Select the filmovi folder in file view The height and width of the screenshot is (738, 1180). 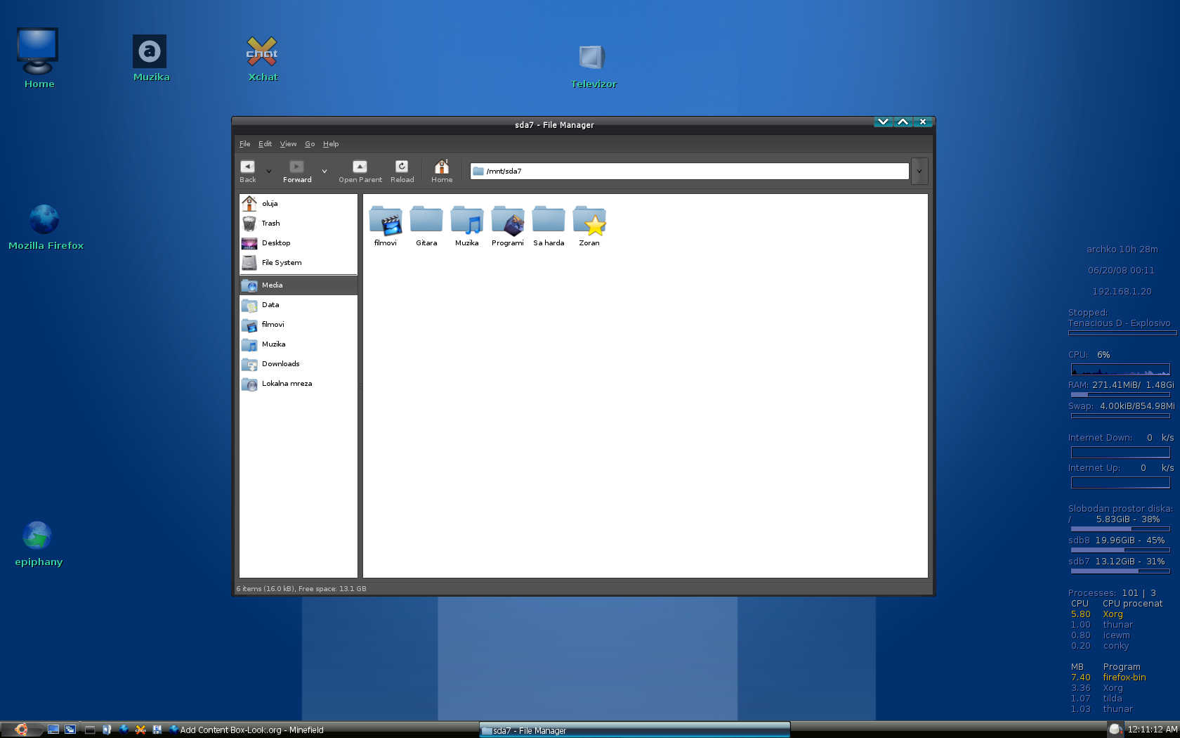[x=386, y=226]
